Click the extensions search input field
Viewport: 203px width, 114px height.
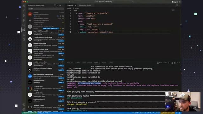tap(46, 9)
